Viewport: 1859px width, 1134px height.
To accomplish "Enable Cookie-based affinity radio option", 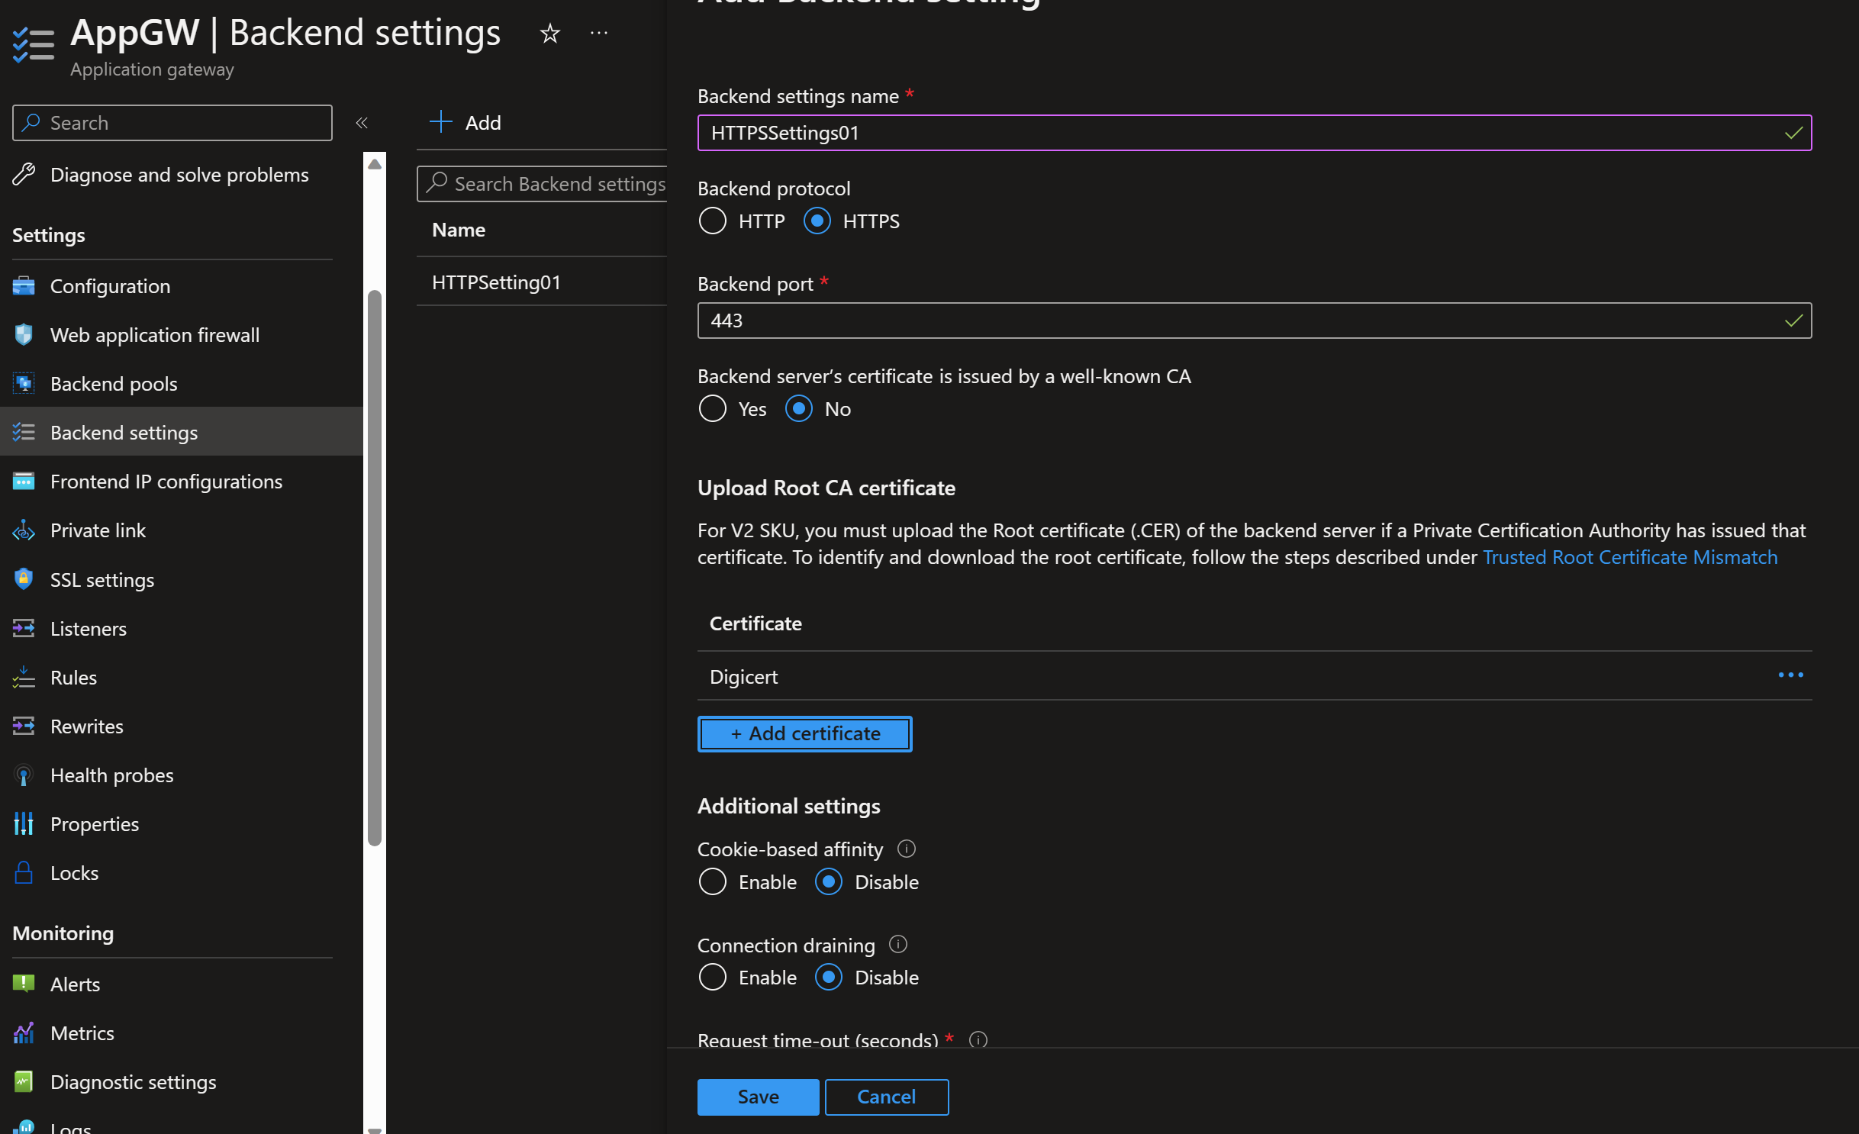I will 712,882.
